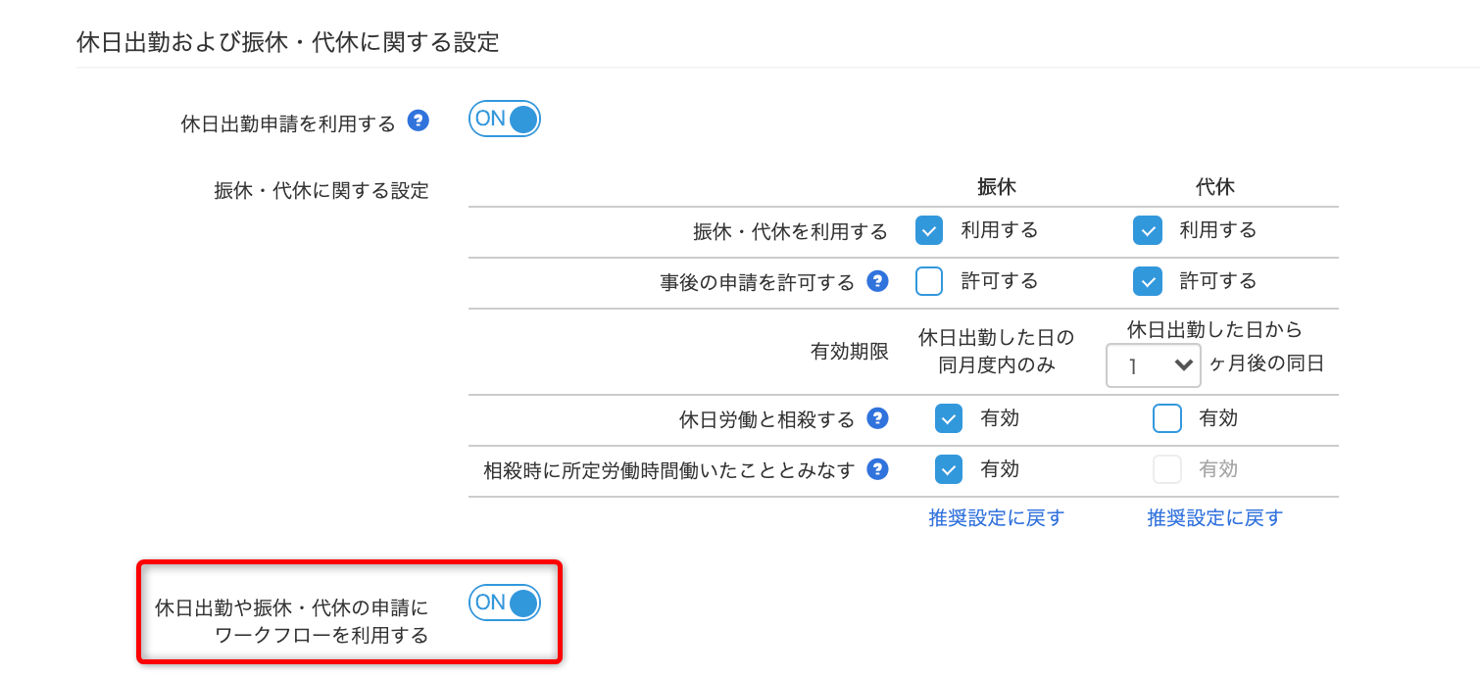Screen dimensions: 1480x676
Task: Click 推奨設定に戻す link under 代休
Action: (x=1215, y=517)
